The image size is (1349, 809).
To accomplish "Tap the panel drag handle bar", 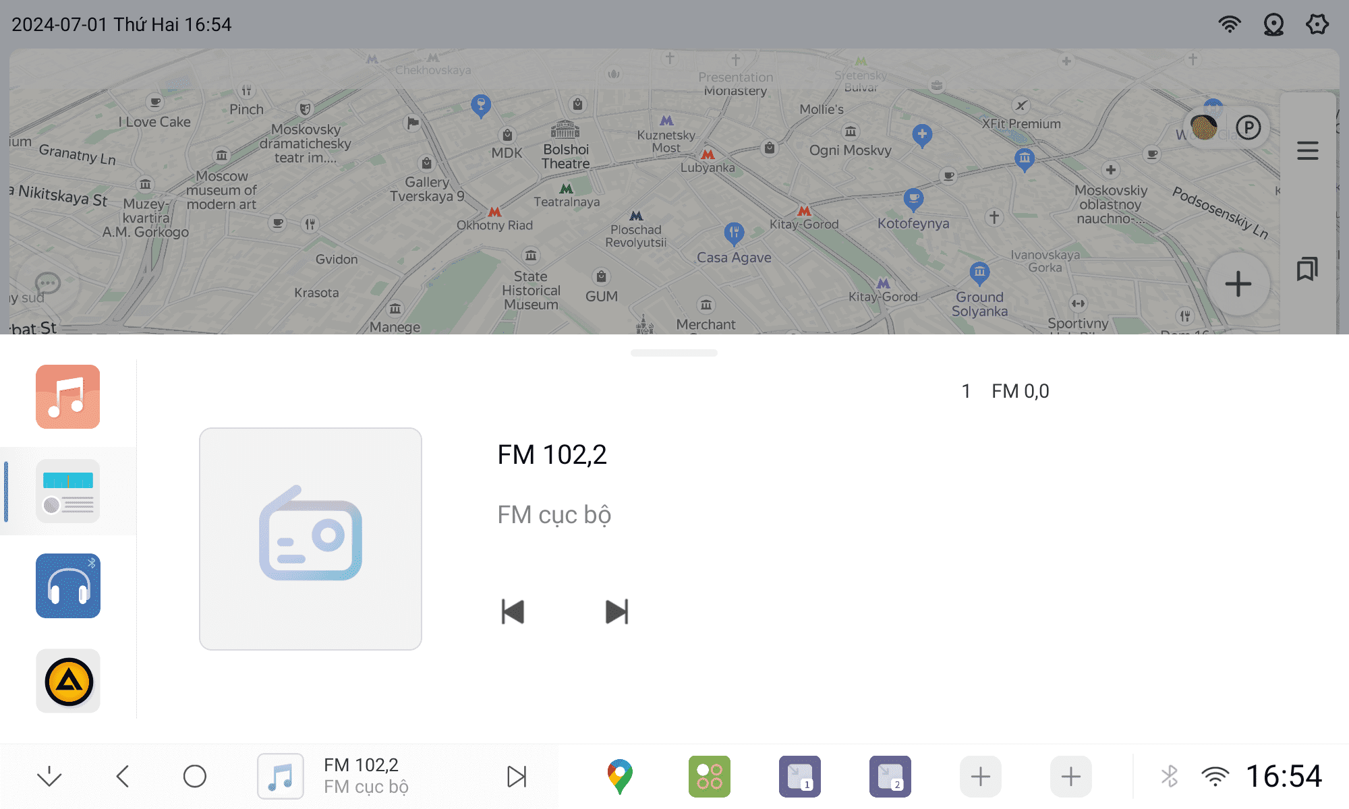I will tap(673, 353).
